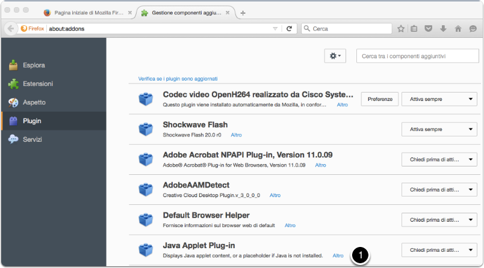Screen dimensions: 484x268
Task: Open the URL history dropdown arrow
Action: pyautogui.click(x=275, y=29)
